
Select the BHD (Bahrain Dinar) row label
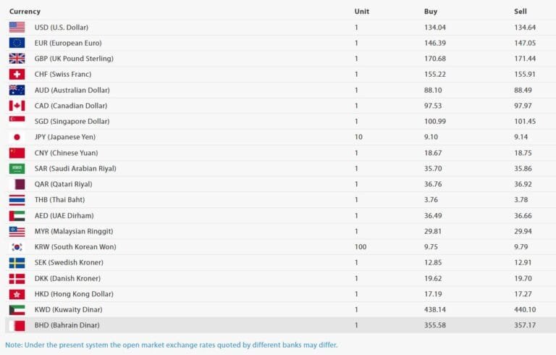pyautogui.click(x=67, y=325)
